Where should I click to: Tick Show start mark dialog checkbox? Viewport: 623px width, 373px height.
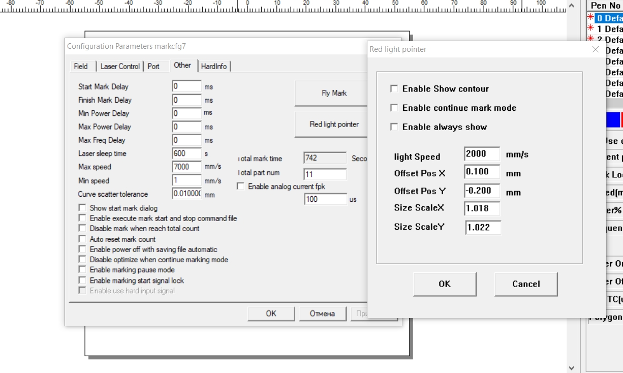tap(82, 208)
